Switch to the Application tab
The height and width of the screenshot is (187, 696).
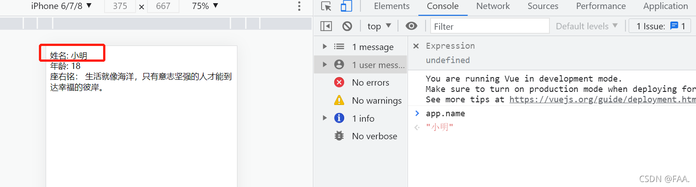click(666, 6)
